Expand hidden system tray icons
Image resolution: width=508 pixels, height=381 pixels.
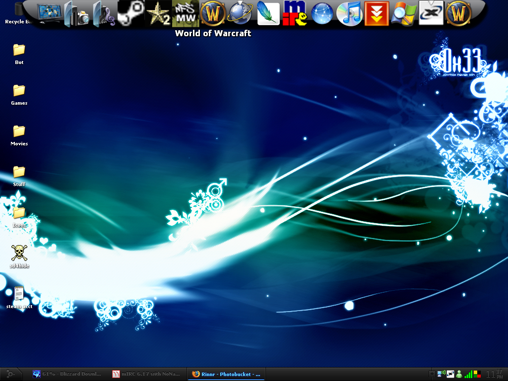(x=432, y=374)
